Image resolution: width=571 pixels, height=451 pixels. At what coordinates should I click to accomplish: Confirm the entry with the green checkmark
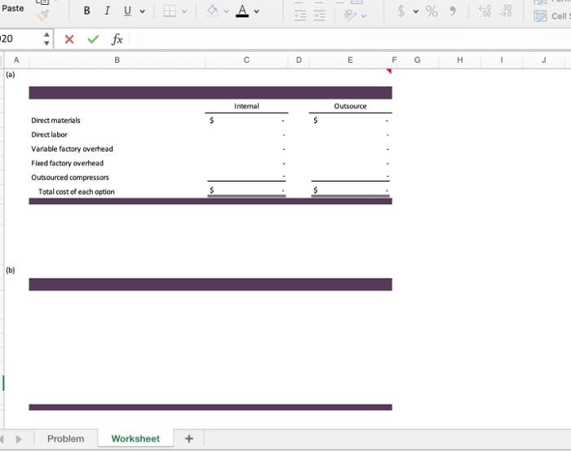(x=93, y=39)
